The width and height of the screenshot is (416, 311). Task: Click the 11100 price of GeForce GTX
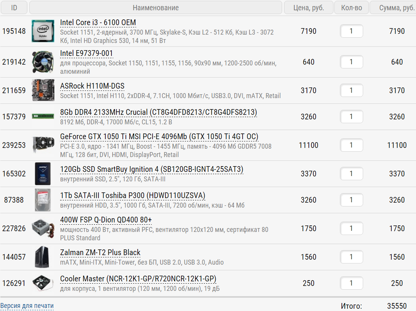[308, 145]
